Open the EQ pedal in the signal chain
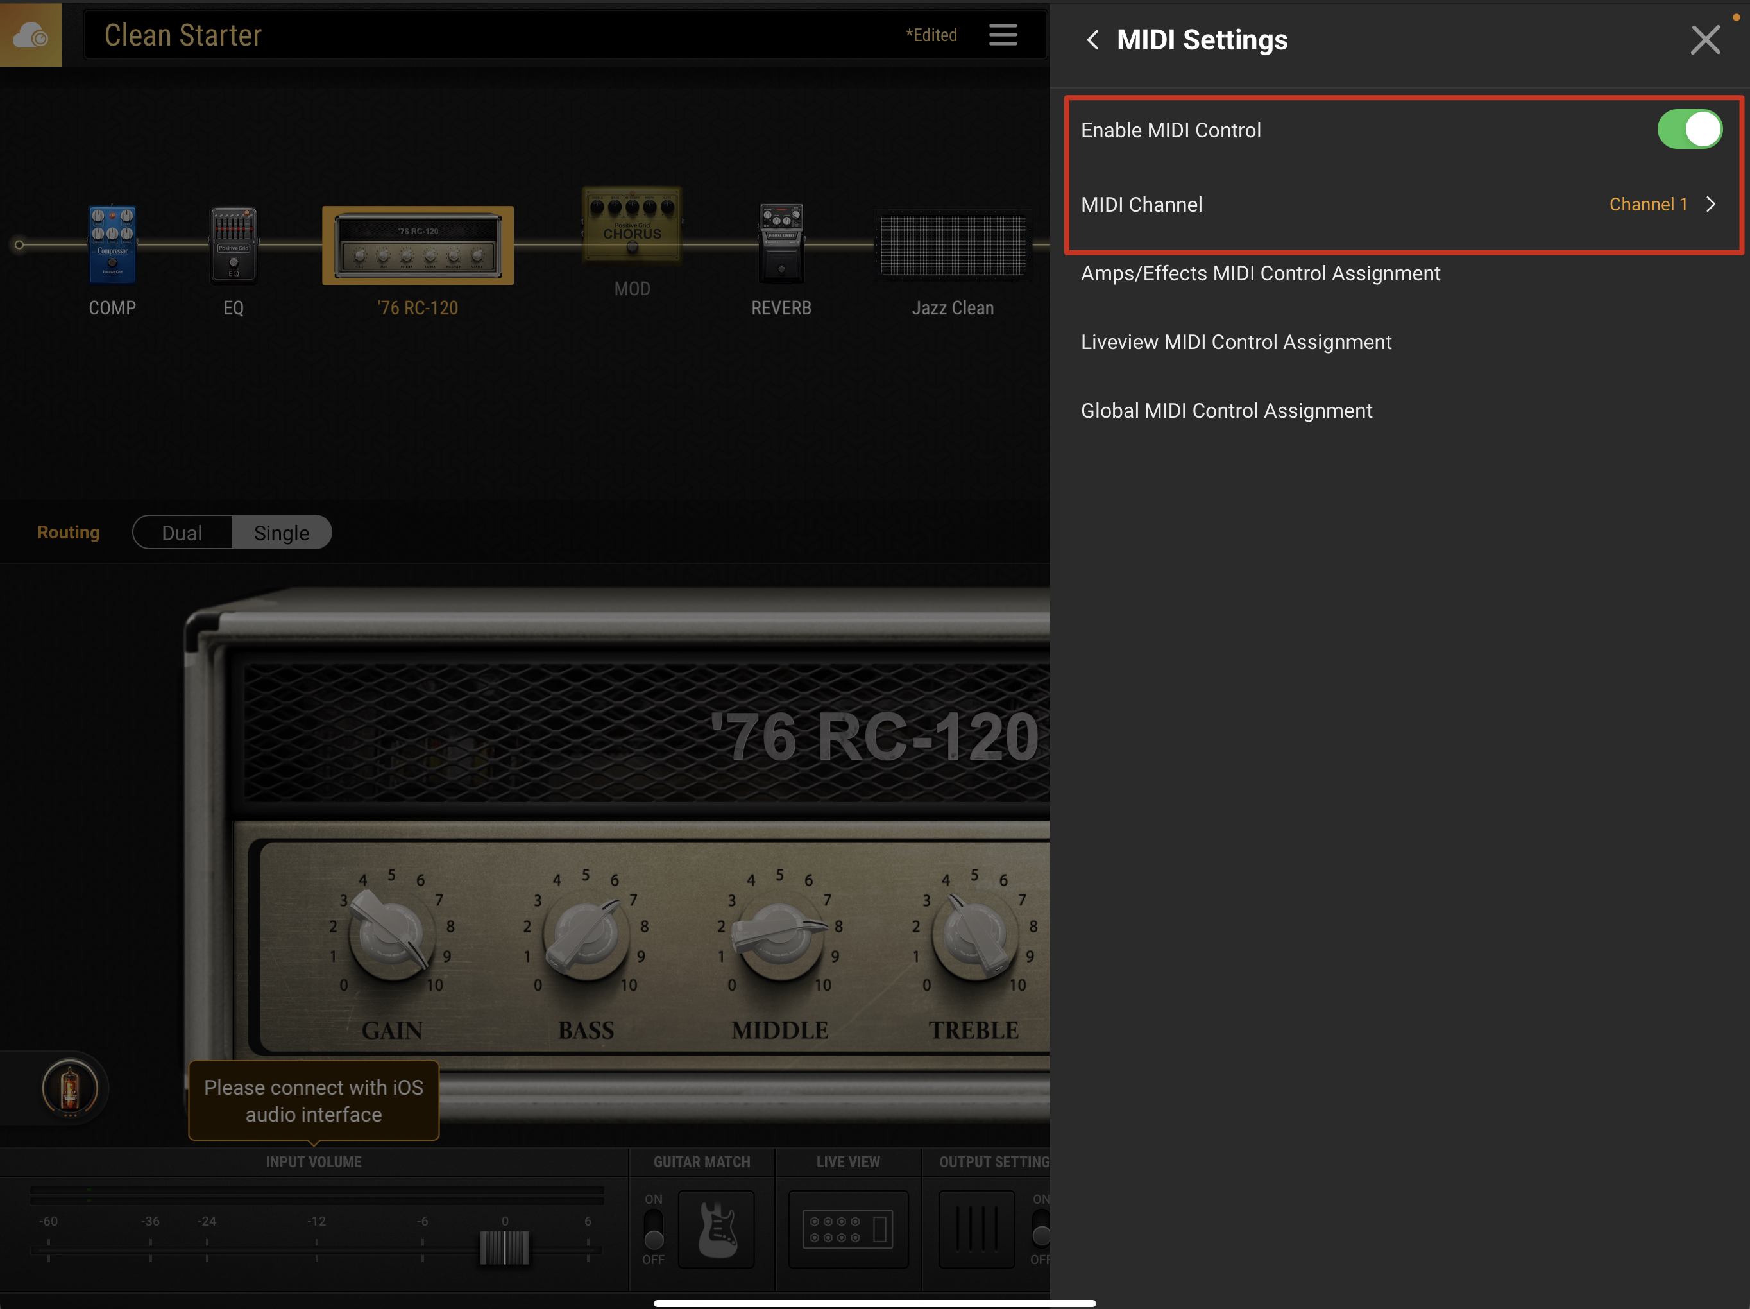 (234, 245)
